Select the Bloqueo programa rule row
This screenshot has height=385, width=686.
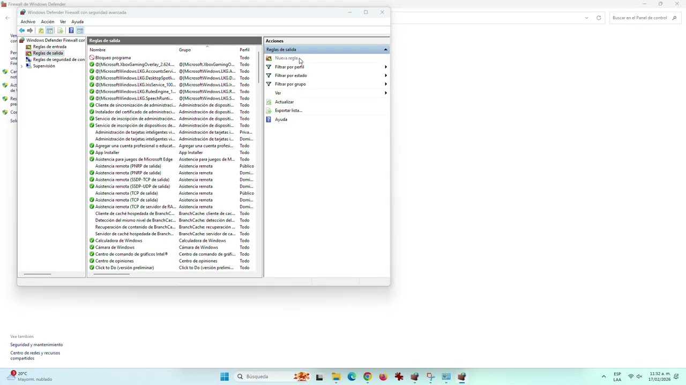173,58
